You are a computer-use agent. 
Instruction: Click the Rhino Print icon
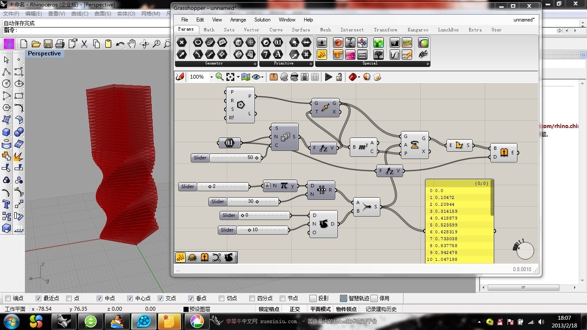pos(60,44)
